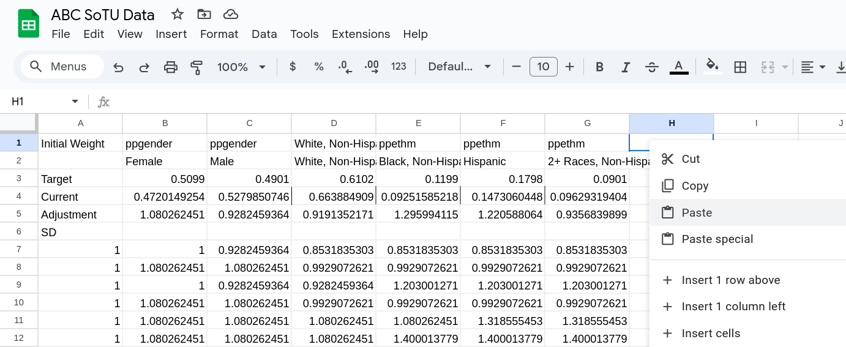Viewport: 846px width, 347px height.
Task: Open the name box dropdown arrow
Action: pyautogui.click(x=75, y=102)
